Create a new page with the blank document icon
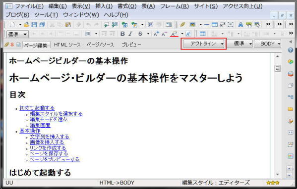The height and width of the screenshot is (189, 297). click(12, 25)
